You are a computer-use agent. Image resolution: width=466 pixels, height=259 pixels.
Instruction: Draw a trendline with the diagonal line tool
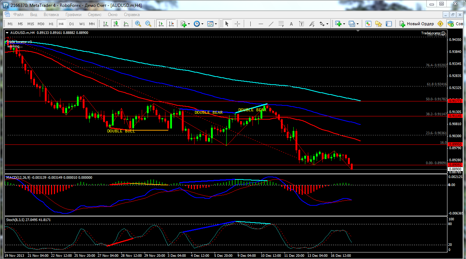(271, 24)
